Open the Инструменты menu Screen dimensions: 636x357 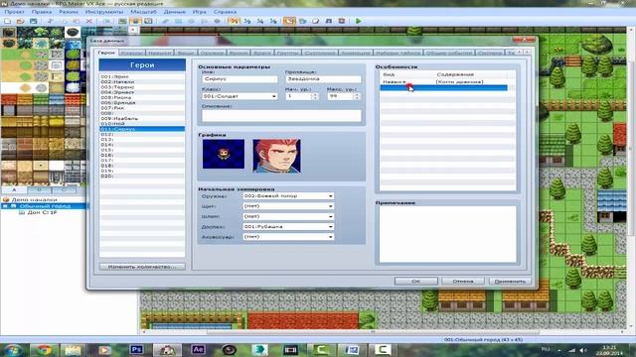[103, 12]
